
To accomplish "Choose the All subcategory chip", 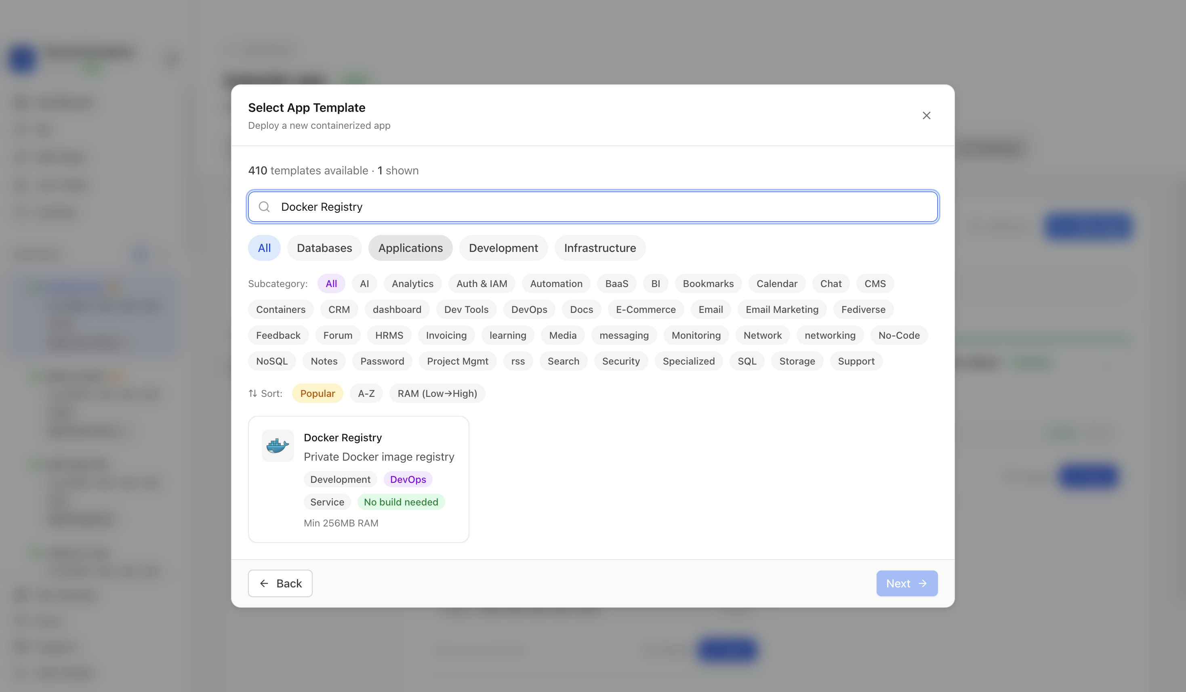I will coord(331,284).
